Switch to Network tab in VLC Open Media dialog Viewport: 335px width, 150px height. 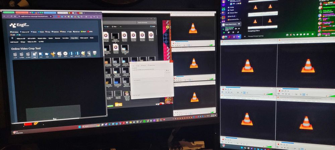point(144,65)
